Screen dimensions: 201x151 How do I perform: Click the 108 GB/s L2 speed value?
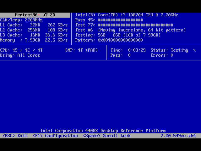click(57, 30)
